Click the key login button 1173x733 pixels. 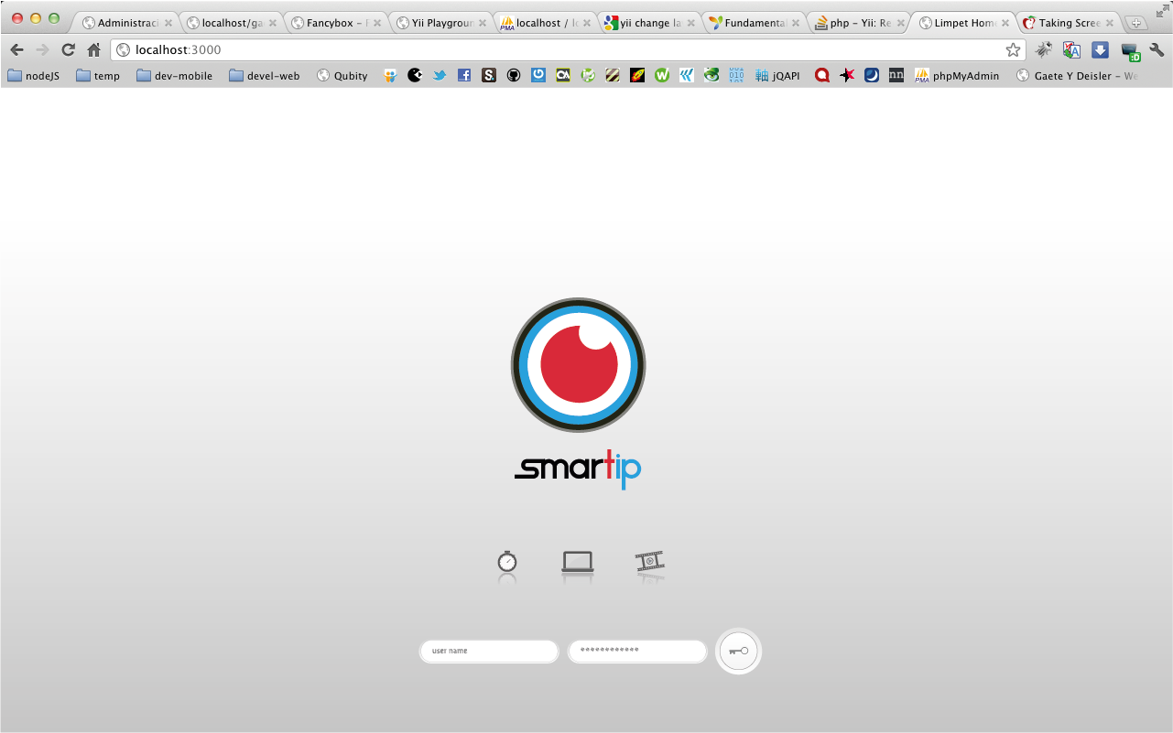click(x=738, y=652)
